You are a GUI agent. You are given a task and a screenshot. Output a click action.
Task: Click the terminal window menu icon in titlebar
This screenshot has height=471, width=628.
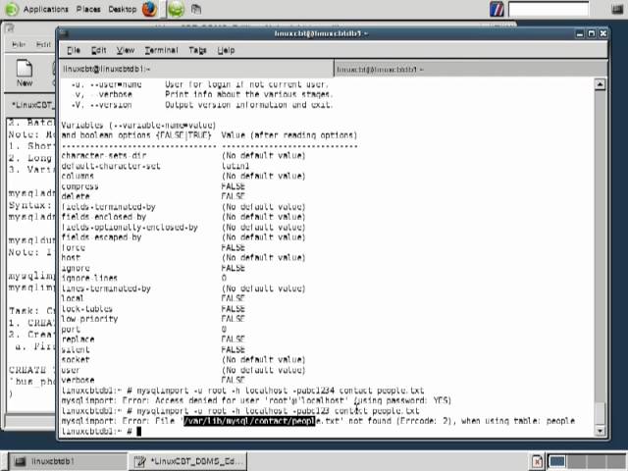[64, 33]
